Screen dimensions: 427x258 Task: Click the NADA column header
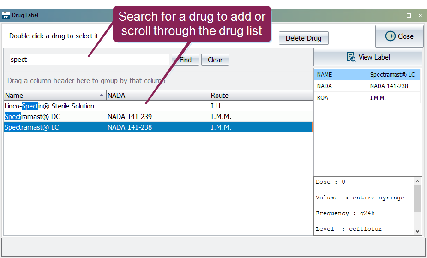[x=158, y=95]
